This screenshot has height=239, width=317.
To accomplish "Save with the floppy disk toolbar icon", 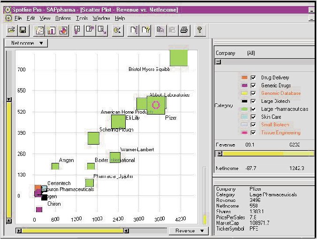I will coord(23,31).
